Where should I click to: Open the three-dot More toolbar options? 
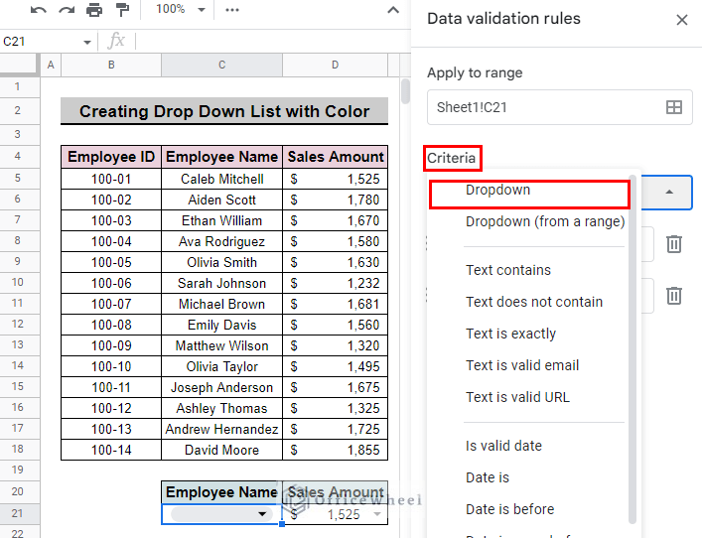coord(232,9)
